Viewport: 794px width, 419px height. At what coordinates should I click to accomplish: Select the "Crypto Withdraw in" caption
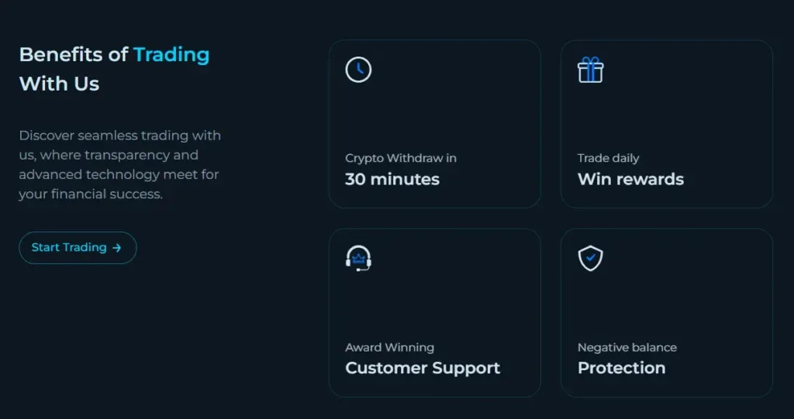pyautogui.click(x=401, y=158)
